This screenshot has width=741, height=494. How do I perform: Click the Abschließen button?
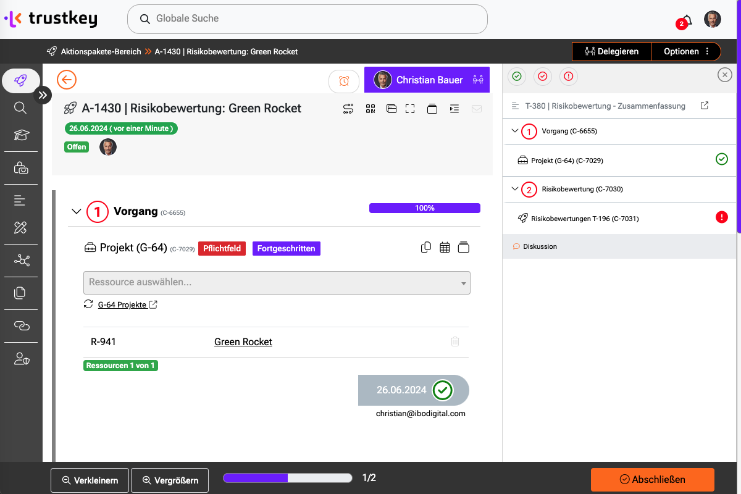pos(653,479)
